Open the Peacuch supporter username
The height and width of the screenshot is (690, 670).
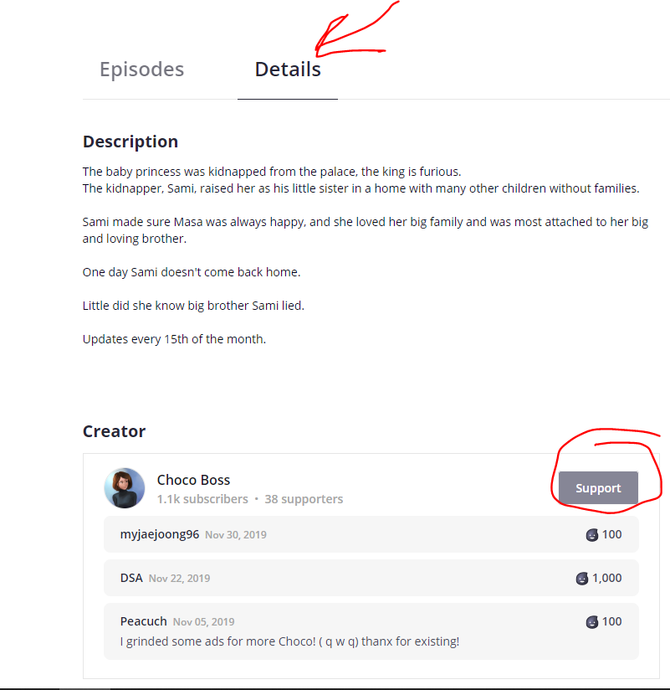click(143, 621)
